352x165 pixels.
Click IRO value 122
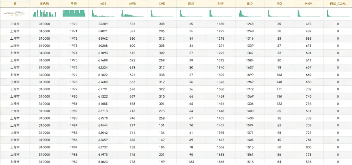[279, 103]
